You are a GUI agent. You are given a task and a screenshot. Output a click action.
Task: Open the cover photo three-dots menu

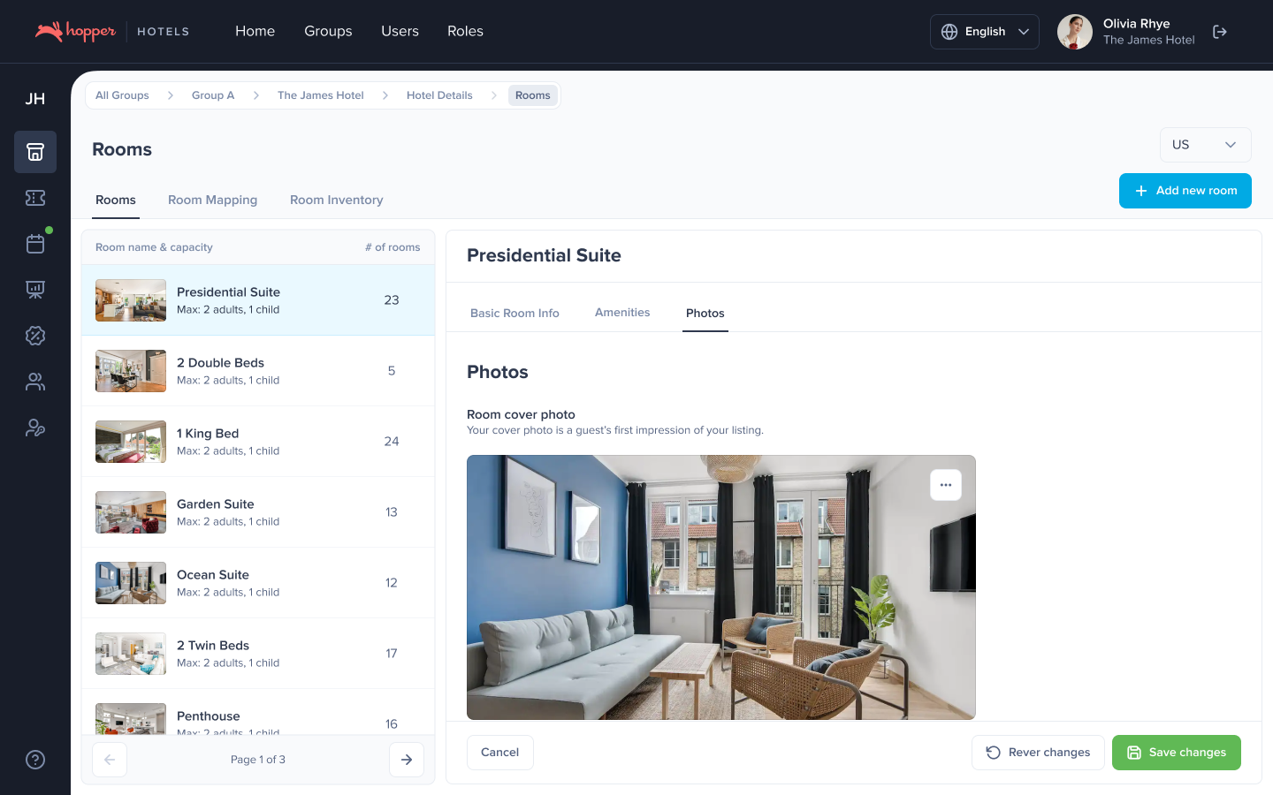(x=945, y=485)
